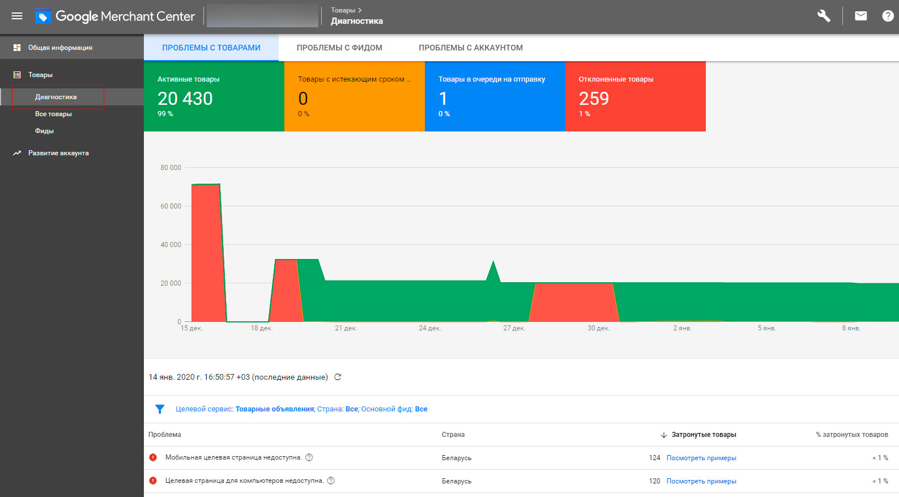Open Все товары in the sidebar
This screenshot has height=497, width=899.
point(53,114)
